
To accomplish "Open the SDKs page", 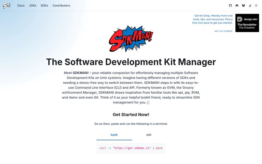I will coord(44,5).
